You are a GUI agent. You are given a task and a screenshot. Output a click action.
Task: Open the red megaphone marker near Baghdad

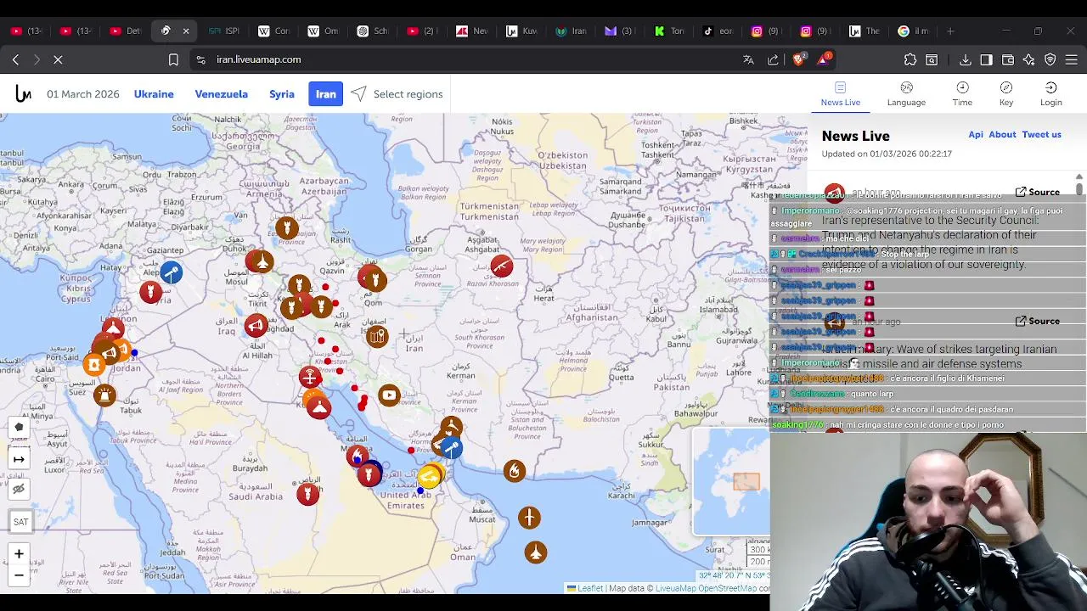256,325
